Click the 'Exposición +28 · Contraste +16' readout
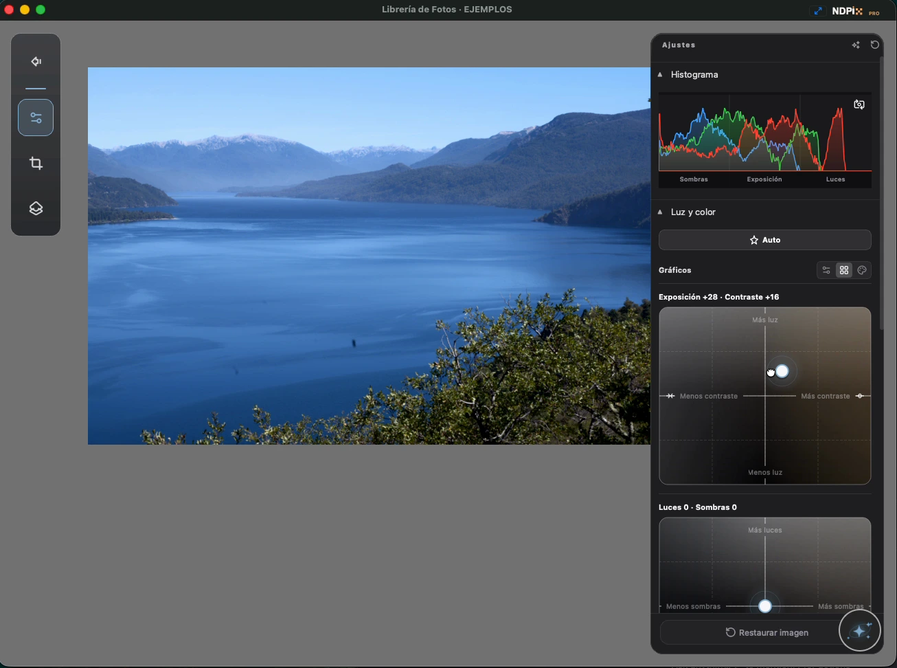 pos(719,297)
